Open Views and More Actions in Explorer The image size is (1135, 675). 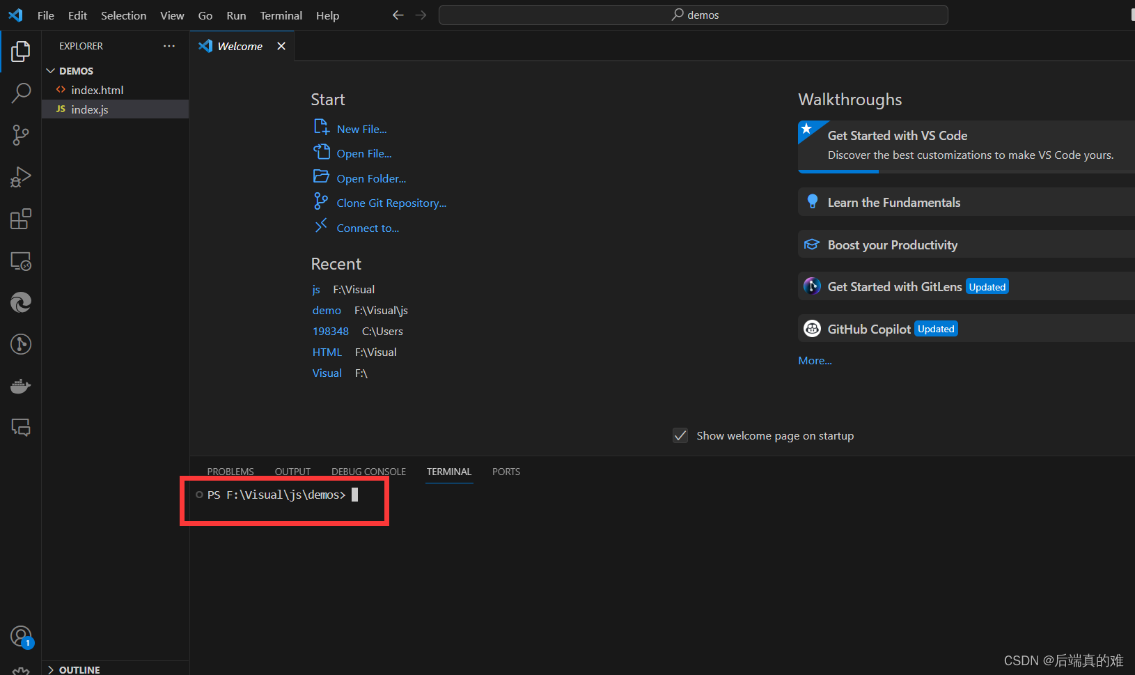(169, 45)
